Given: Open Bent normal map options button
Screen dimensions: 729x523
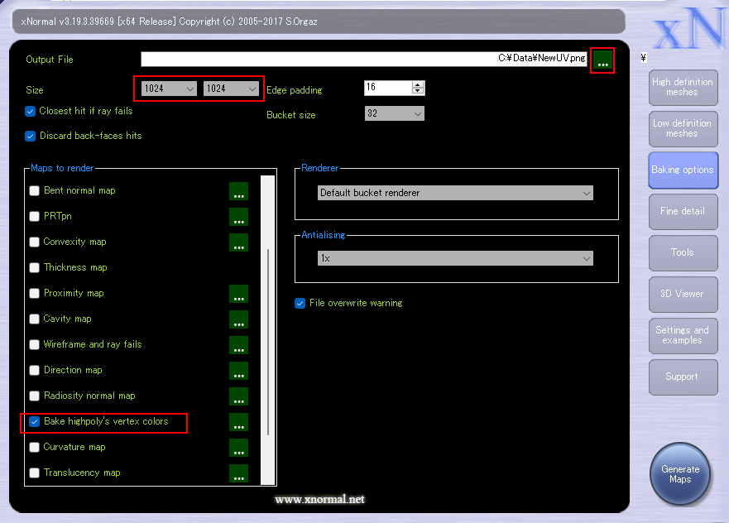Looking at the screenshot, I should [238, 191].
